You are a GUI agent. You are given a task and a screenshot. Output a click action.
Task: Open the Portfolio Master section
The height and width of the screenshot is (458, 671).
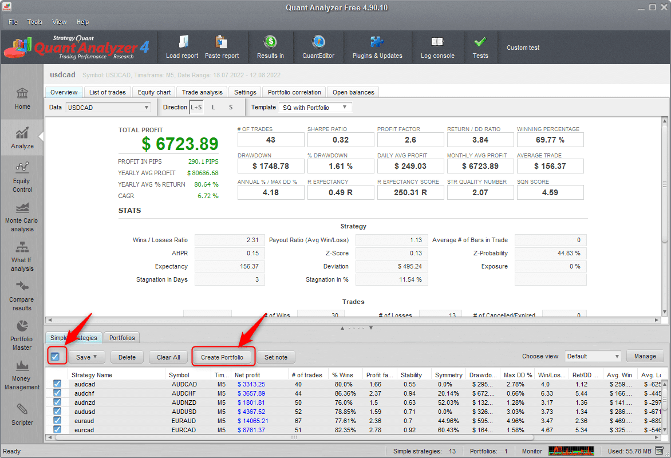coord(22,335)
